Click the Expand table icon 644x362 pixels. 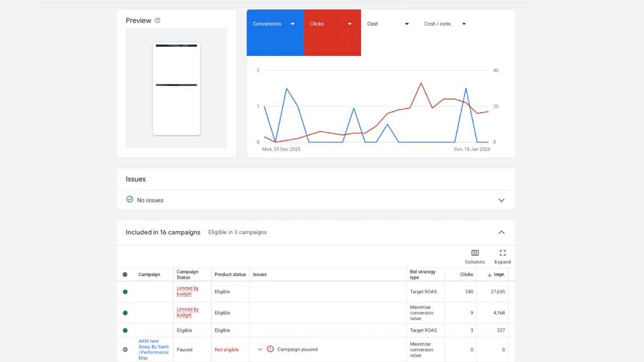(502, 253)
